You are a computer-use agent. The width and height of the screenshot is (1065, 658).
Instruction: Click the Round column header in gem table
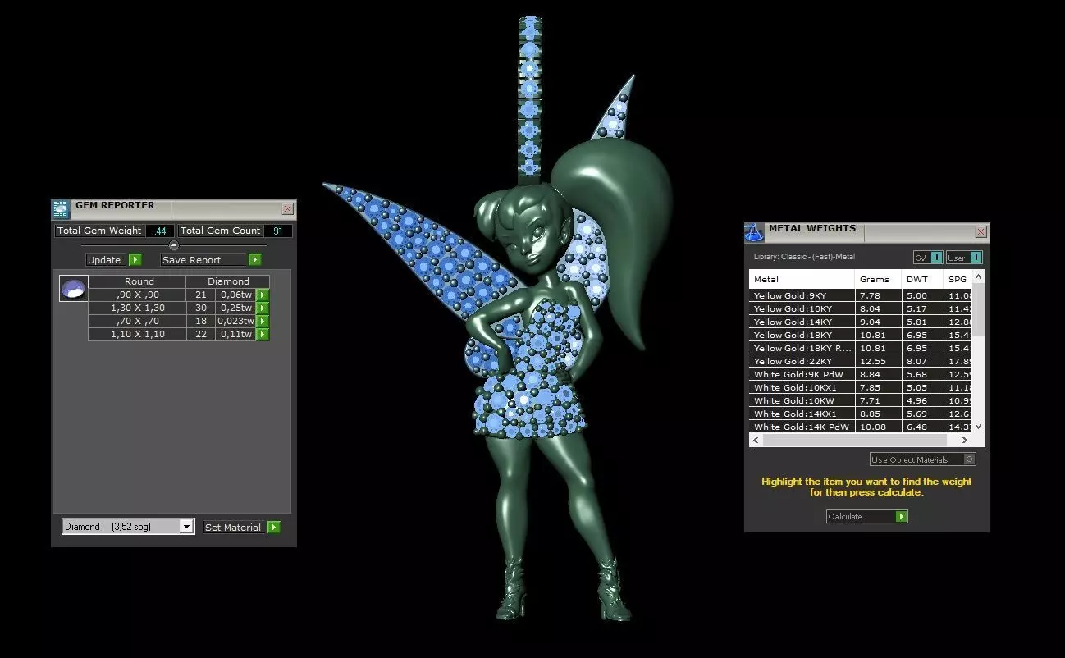(x=139, y=281)
